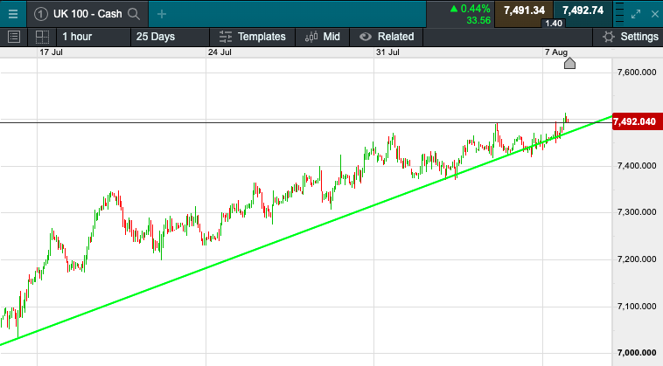This screenshot has height=366, width=663.
Task: Click the 33.56 points change value
Action: [478, 20]
